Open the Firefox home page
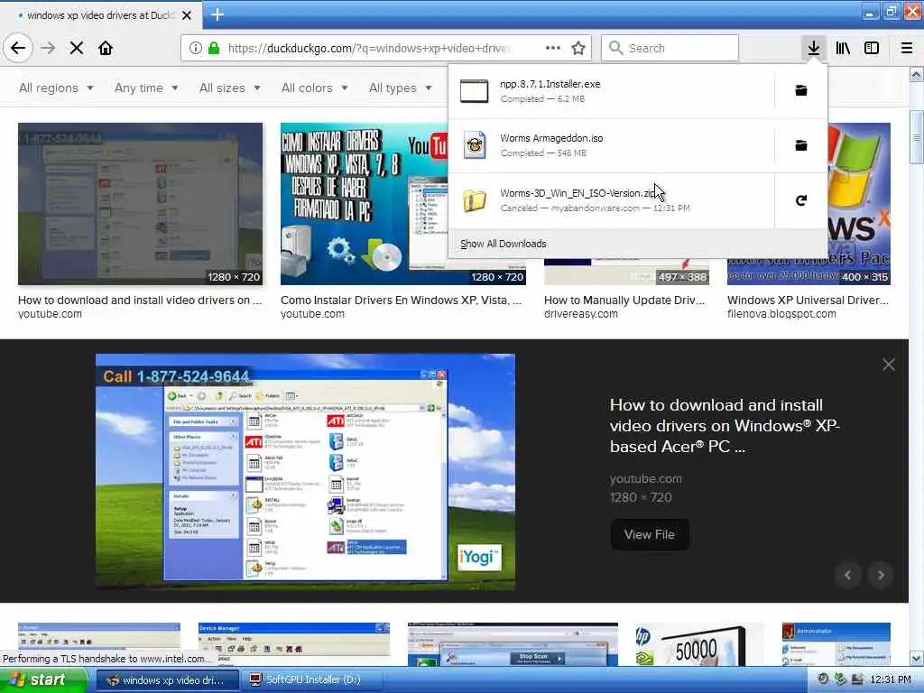924x693 pixels. (106, 48)
